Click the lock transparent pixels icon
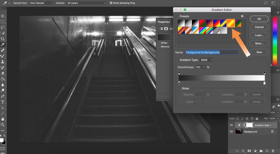280x154 pixels. (237, 119)
